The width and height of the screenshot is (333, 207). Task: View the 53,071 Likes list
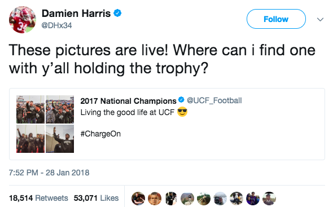(96, 198)
